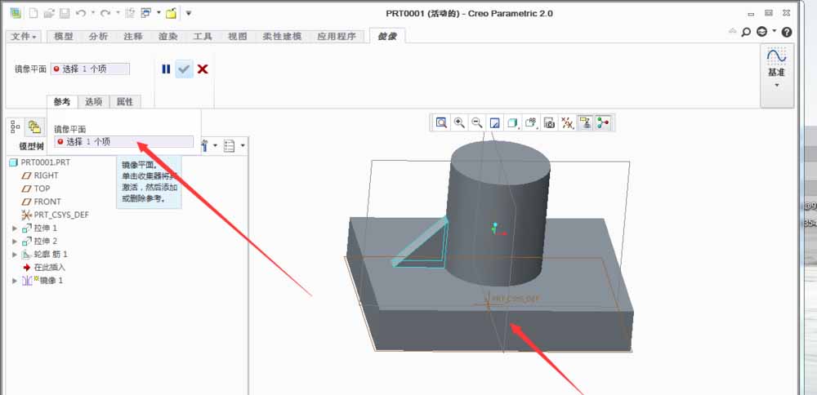Switch to the 渲染 ribbon tab
The height and width of the screenshot is (395, 817).
167,37
